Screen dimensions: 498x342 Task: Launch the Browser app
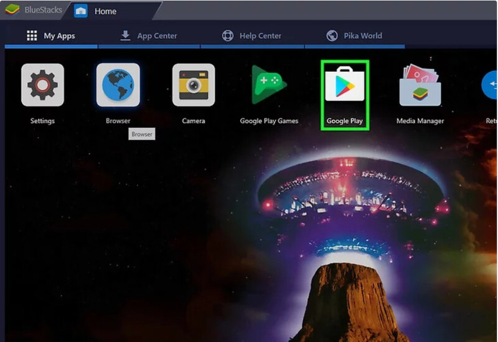point(118,85)
